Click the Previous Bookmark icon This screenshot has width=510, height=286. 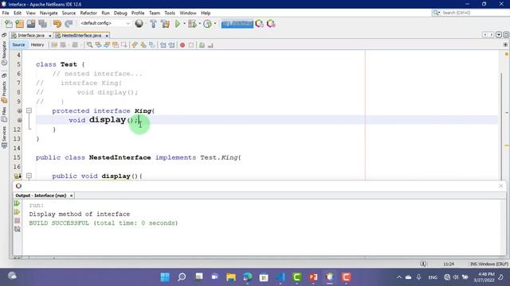(x=135, y=45)
